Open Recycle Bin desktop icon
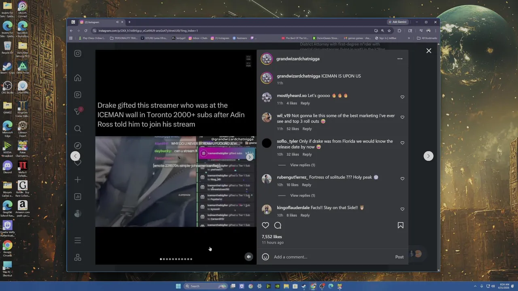The width and height of the screenshot is (518, 291). [x=7, y=48]
